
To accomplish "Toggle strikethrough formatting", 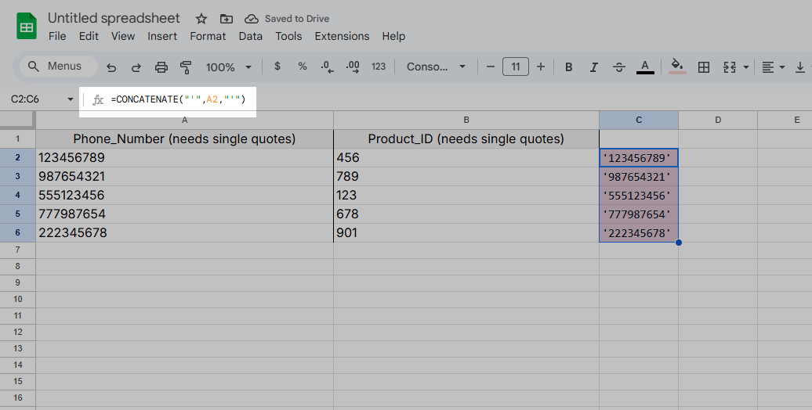I will tap(618, 67).
